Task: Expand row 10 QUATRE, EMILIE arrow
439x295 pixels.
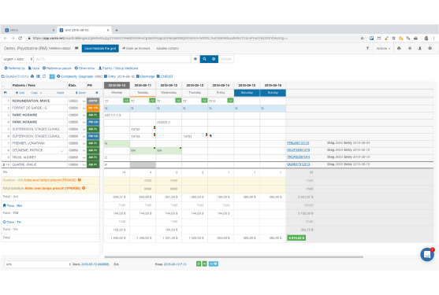Action: [4, 164]
